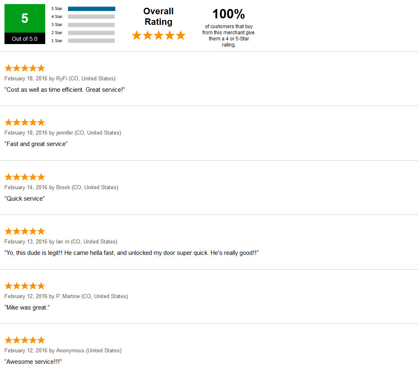Click the stars above Ian m's review

click(24, 231)
